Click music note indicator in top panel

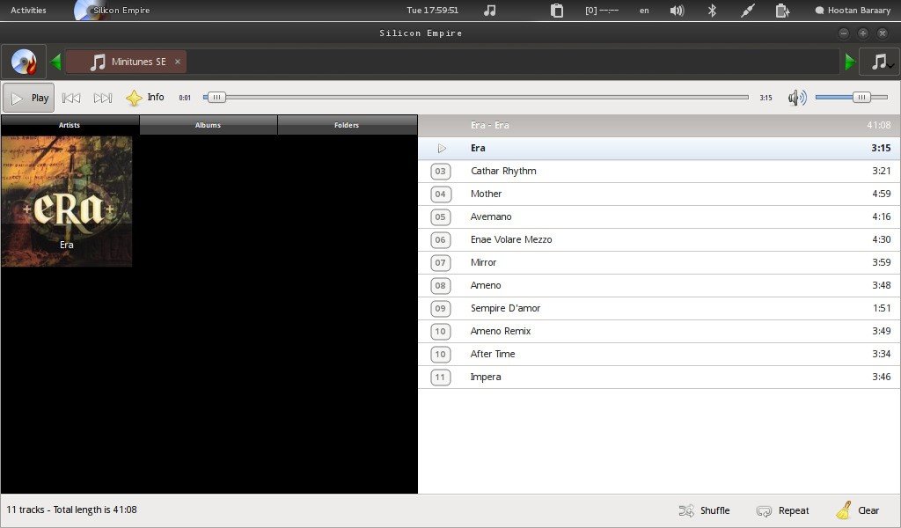(x=489, y=11)
